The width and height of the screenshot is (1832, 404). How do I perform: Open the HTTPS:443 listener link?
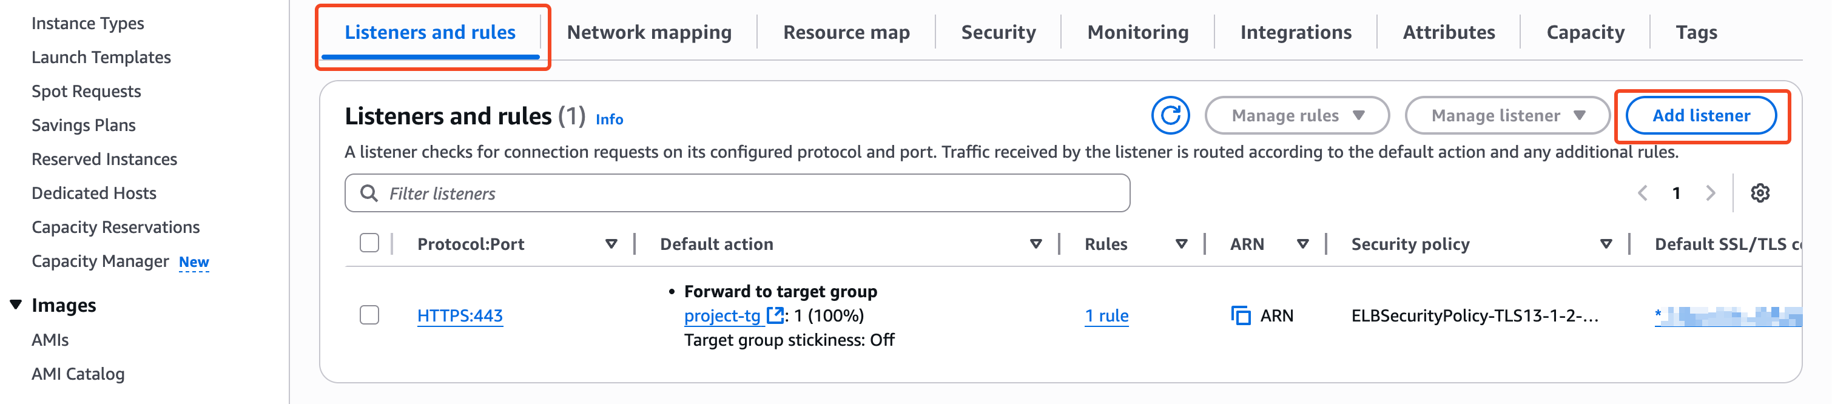click(x=459, y=315)
